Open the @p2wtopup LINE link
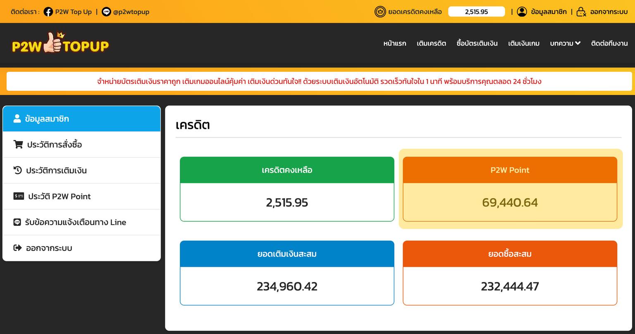Image resolution: width=635 pixels, height=334 pixels. pos(131,12)
